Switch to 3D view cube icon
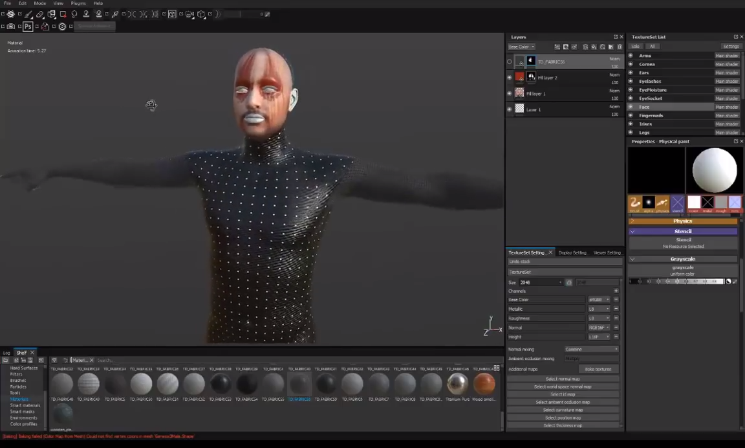Viewport: 745px width, 448px height. pos(172,14)
